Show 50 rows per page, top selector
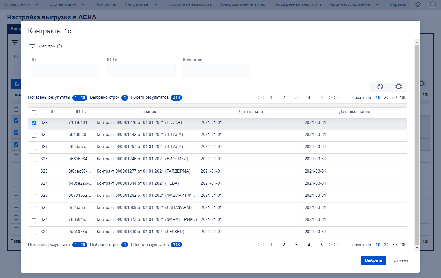Screen dimensions: 441x278 tap(394, 97)
